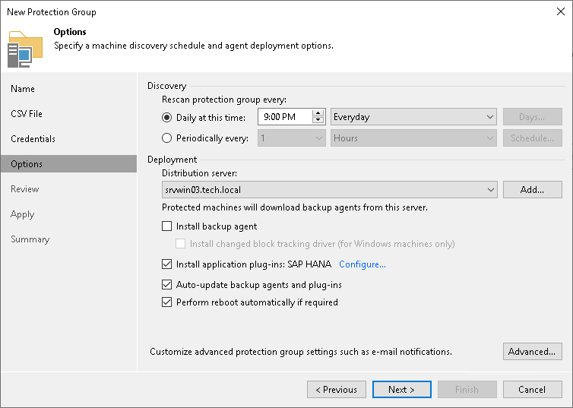
Task: Close the New Protection Group dialog
Action: tap(561, 11)
